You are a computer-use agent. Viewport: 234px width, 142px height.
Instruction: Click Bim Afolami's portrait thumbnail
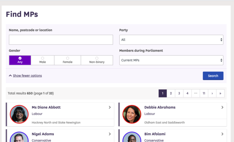pyautogui.click(x=132, y=137)
